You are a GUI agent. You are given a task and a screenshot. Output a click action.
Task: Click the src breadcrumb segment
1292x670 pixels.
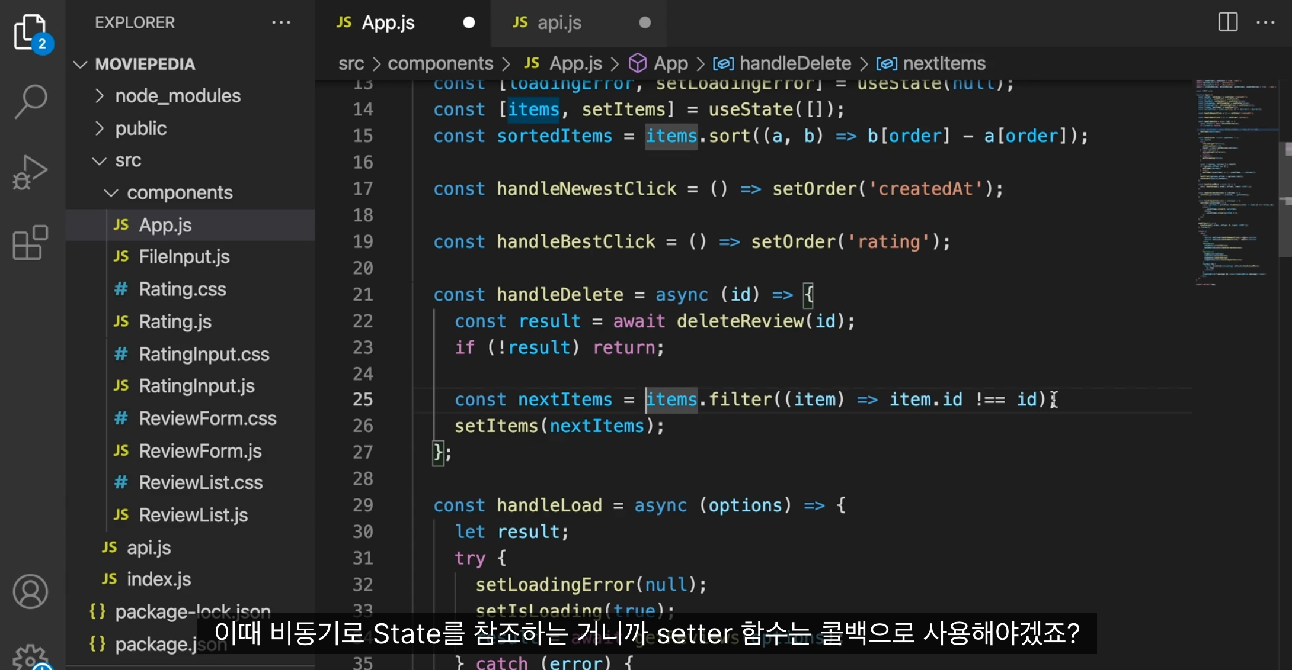351,63
